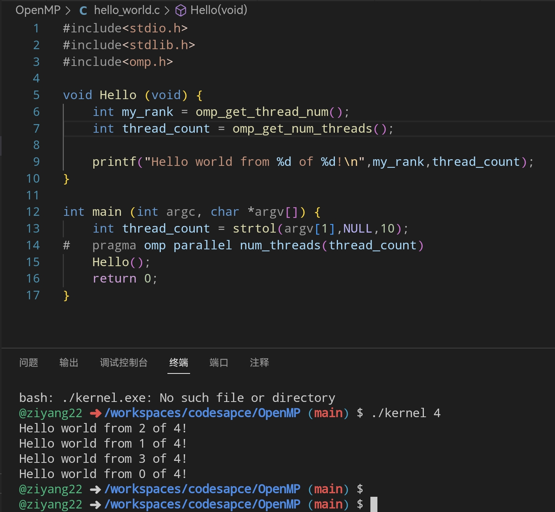Click the omp_get_num_threads call
This screenshot has height=512, width=555.
302,129
